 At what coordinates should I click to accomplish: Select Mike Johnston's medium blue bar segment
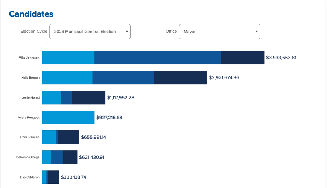pos(157,58)
